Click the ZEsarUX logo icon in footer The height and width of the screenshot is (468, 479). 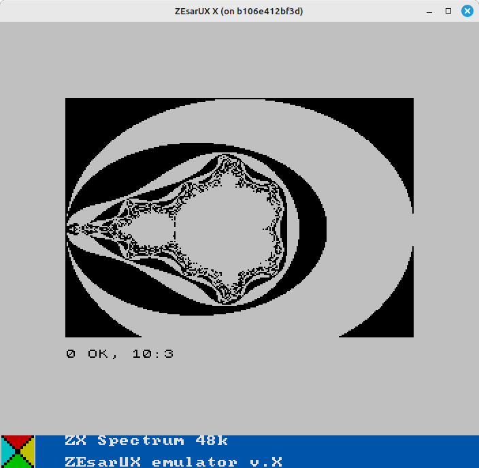click(x=18, y=452)
